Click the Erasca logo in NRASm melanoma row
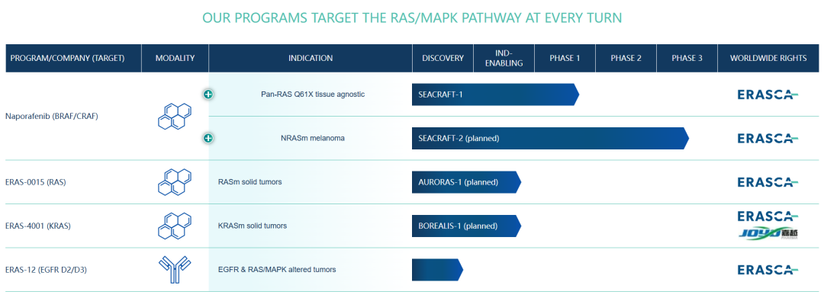The width and height of the screenshot is (824, 298). (768, 138)
